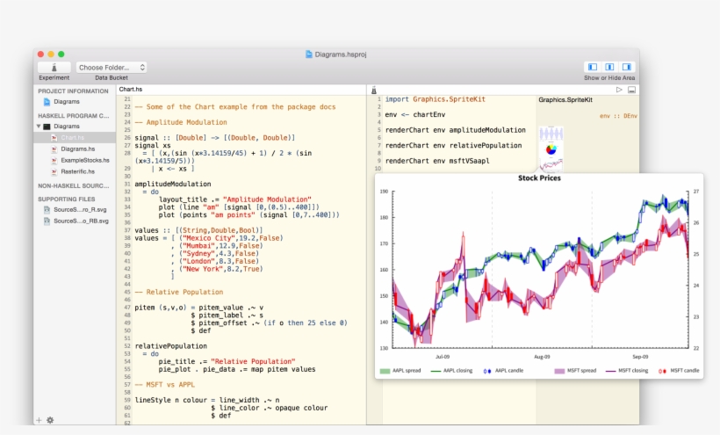Open ExampleStocks.hs file from sidebar
This screenshot has width=720, height=435.
click(84, 161)
